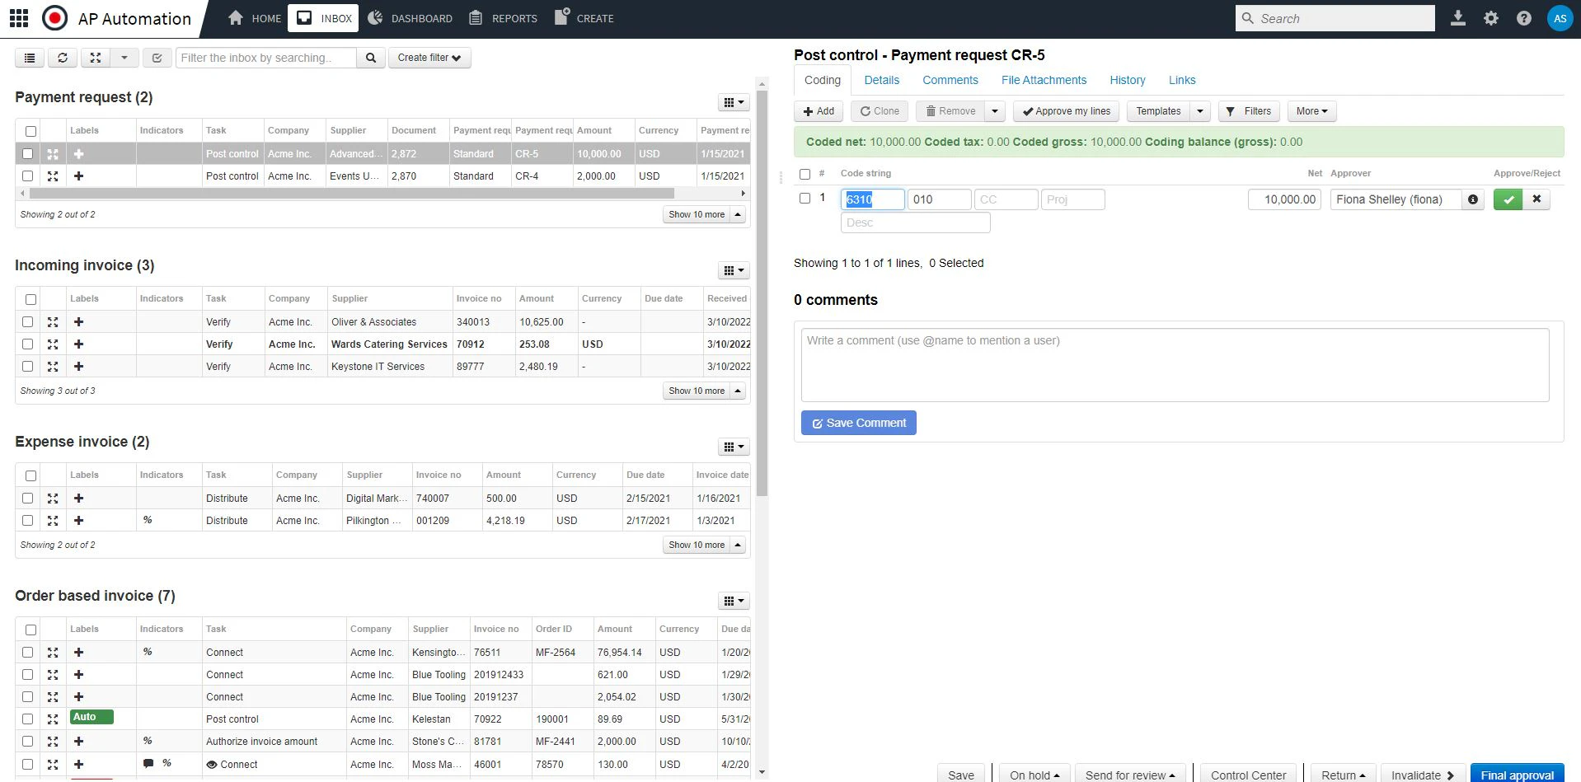This screenshot has height=782, width=1581.
Task: Click Final approval for CR-5
Action: (1517, 775)
